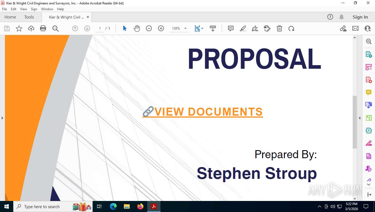Open File Explorer from taskbar
The image size is (375, 212).
point(127,206)
